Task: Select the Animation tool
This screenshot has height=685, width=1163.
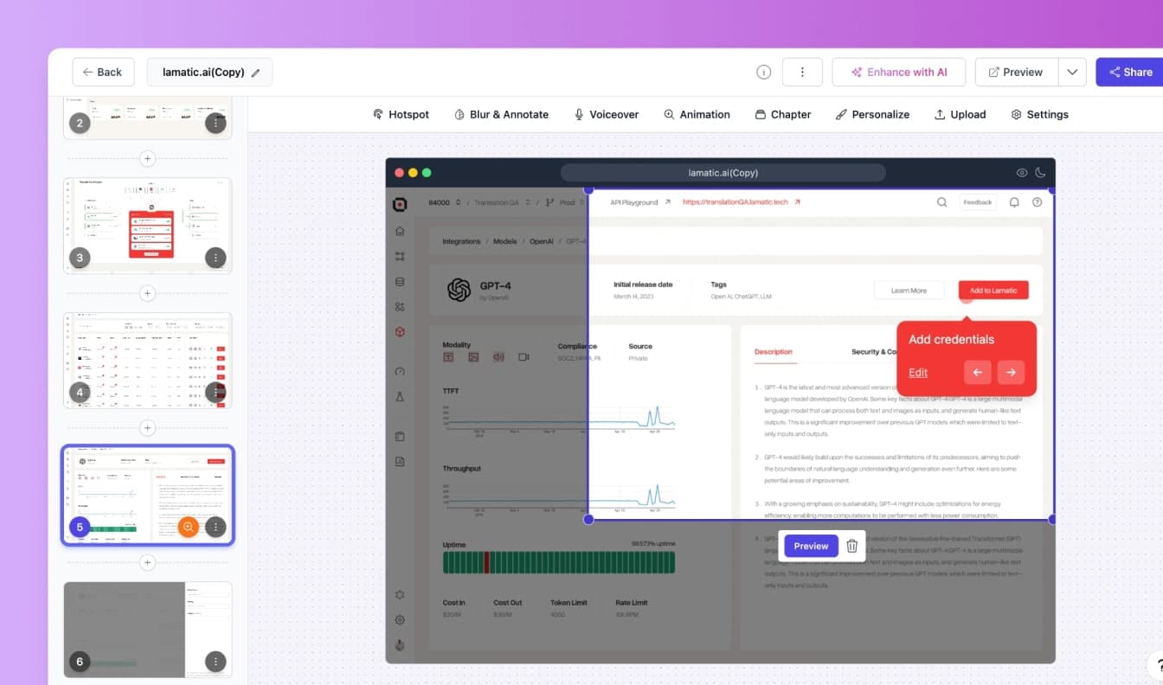Action: click(697, 114)
